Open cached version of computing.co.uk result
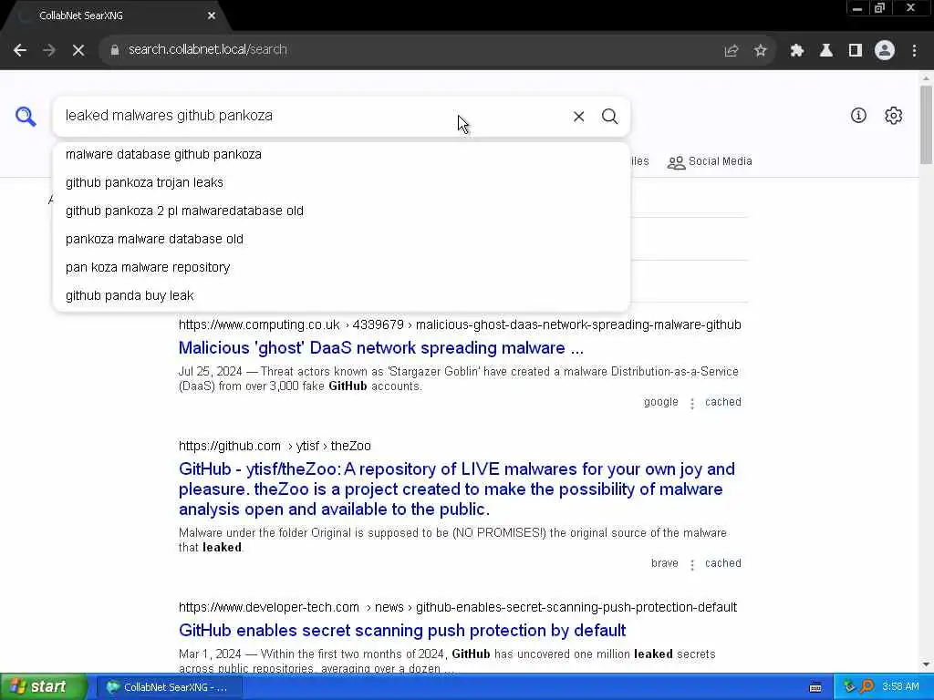The height and width of the screenshot is (700, 934). [x=723, y=402]
